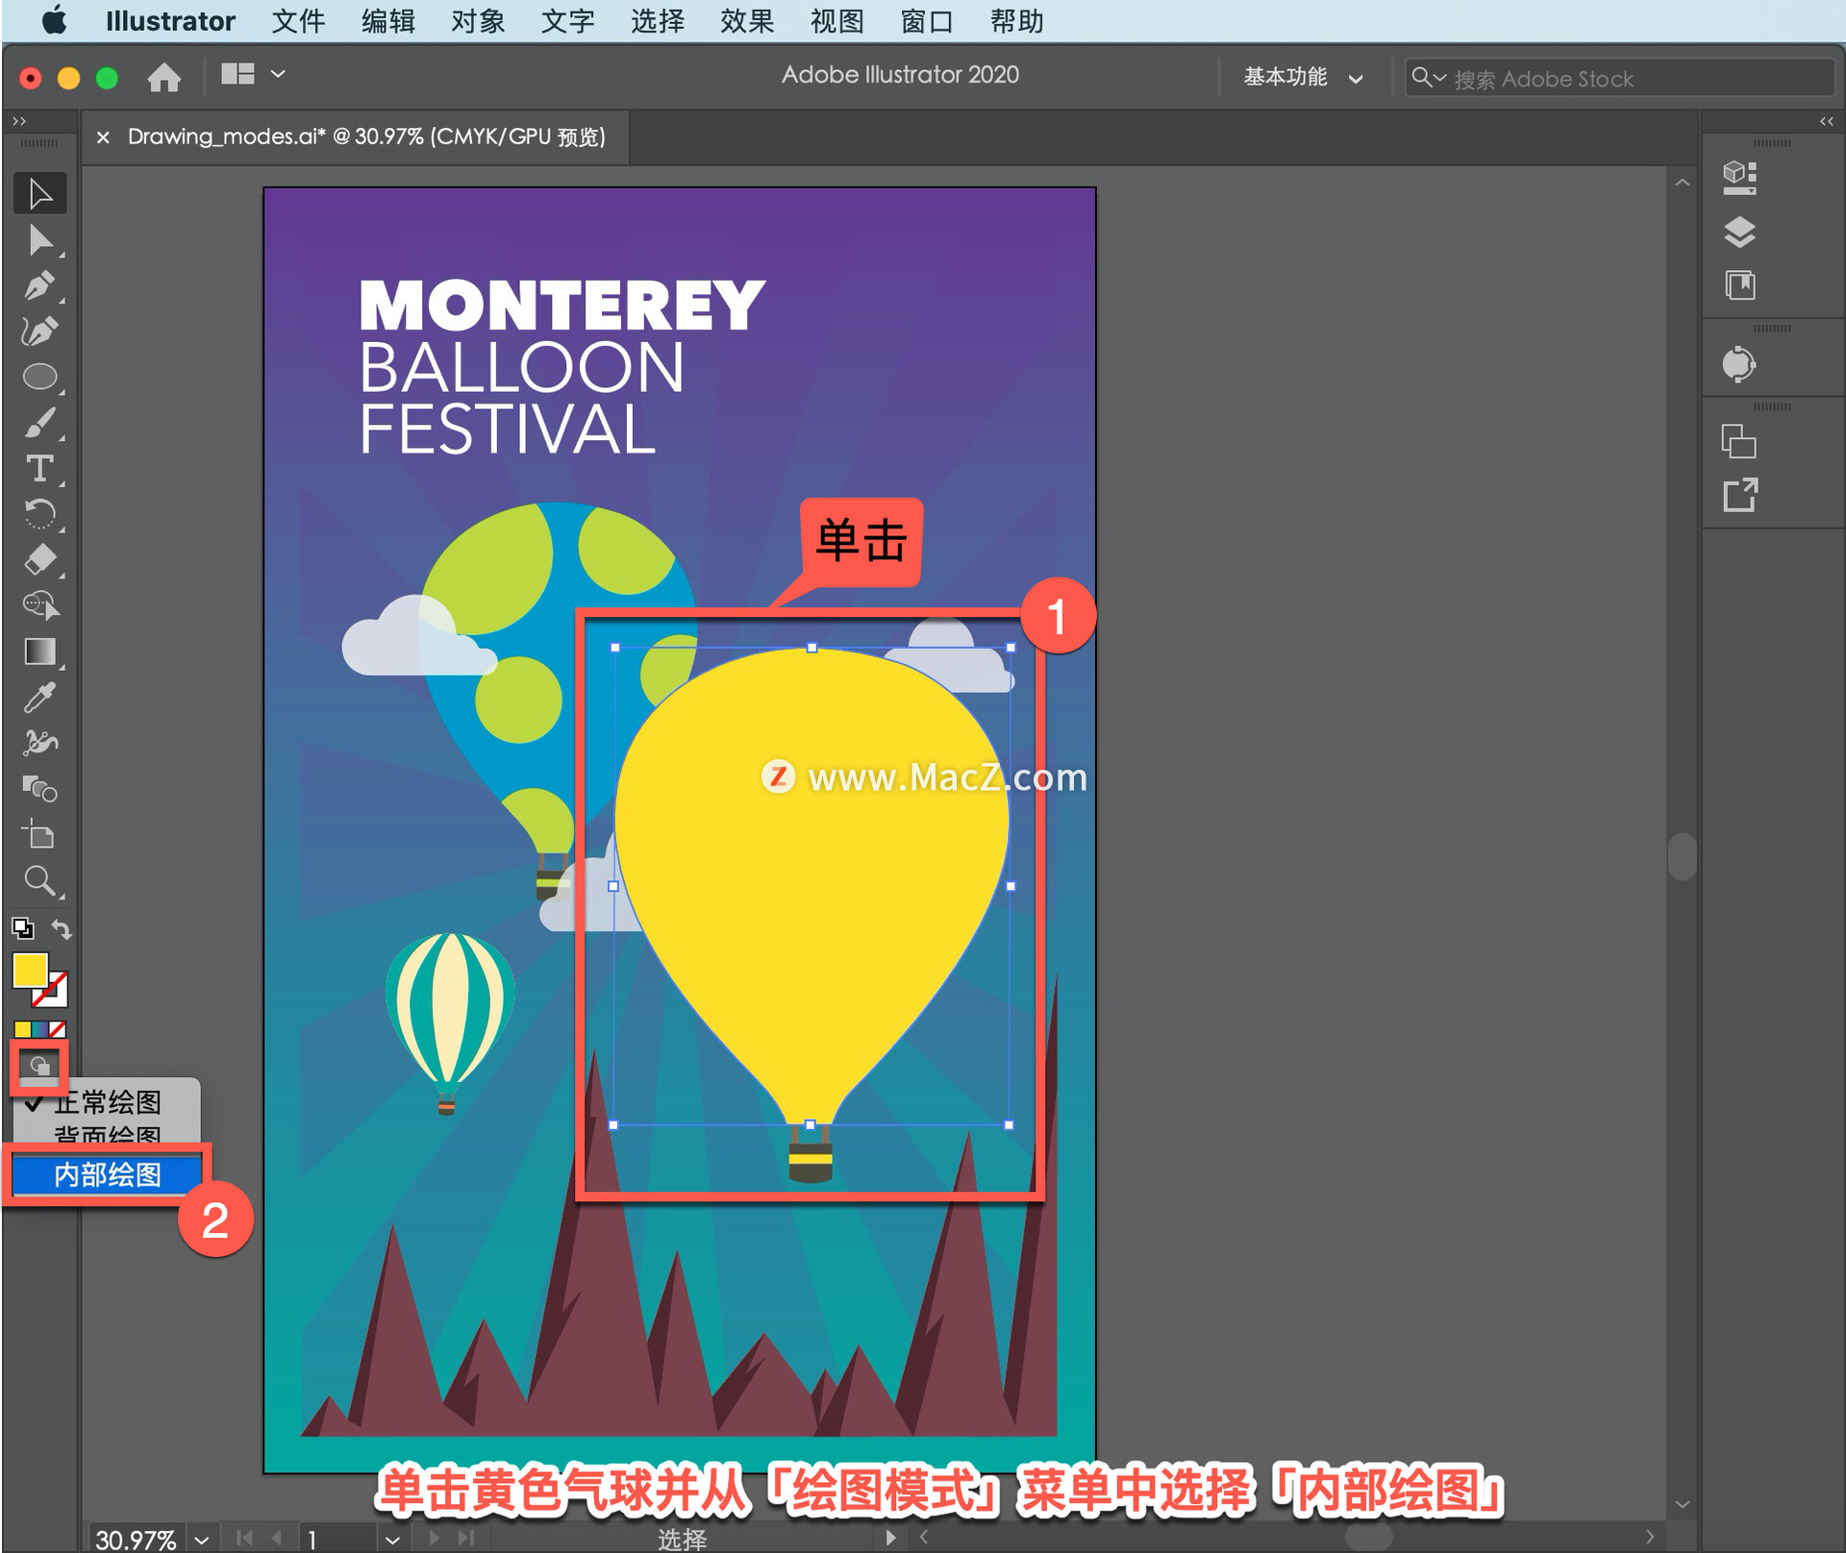
Task: Expand the arrange documents chevron
Action: [278, 74]
